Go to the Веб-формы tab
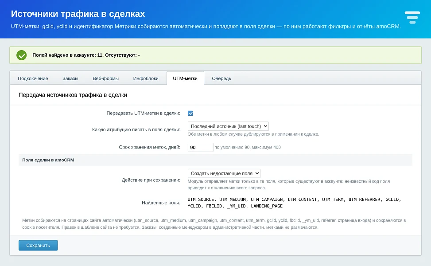Viewport: 431px width, 266px height. click(x=106, y=78)
